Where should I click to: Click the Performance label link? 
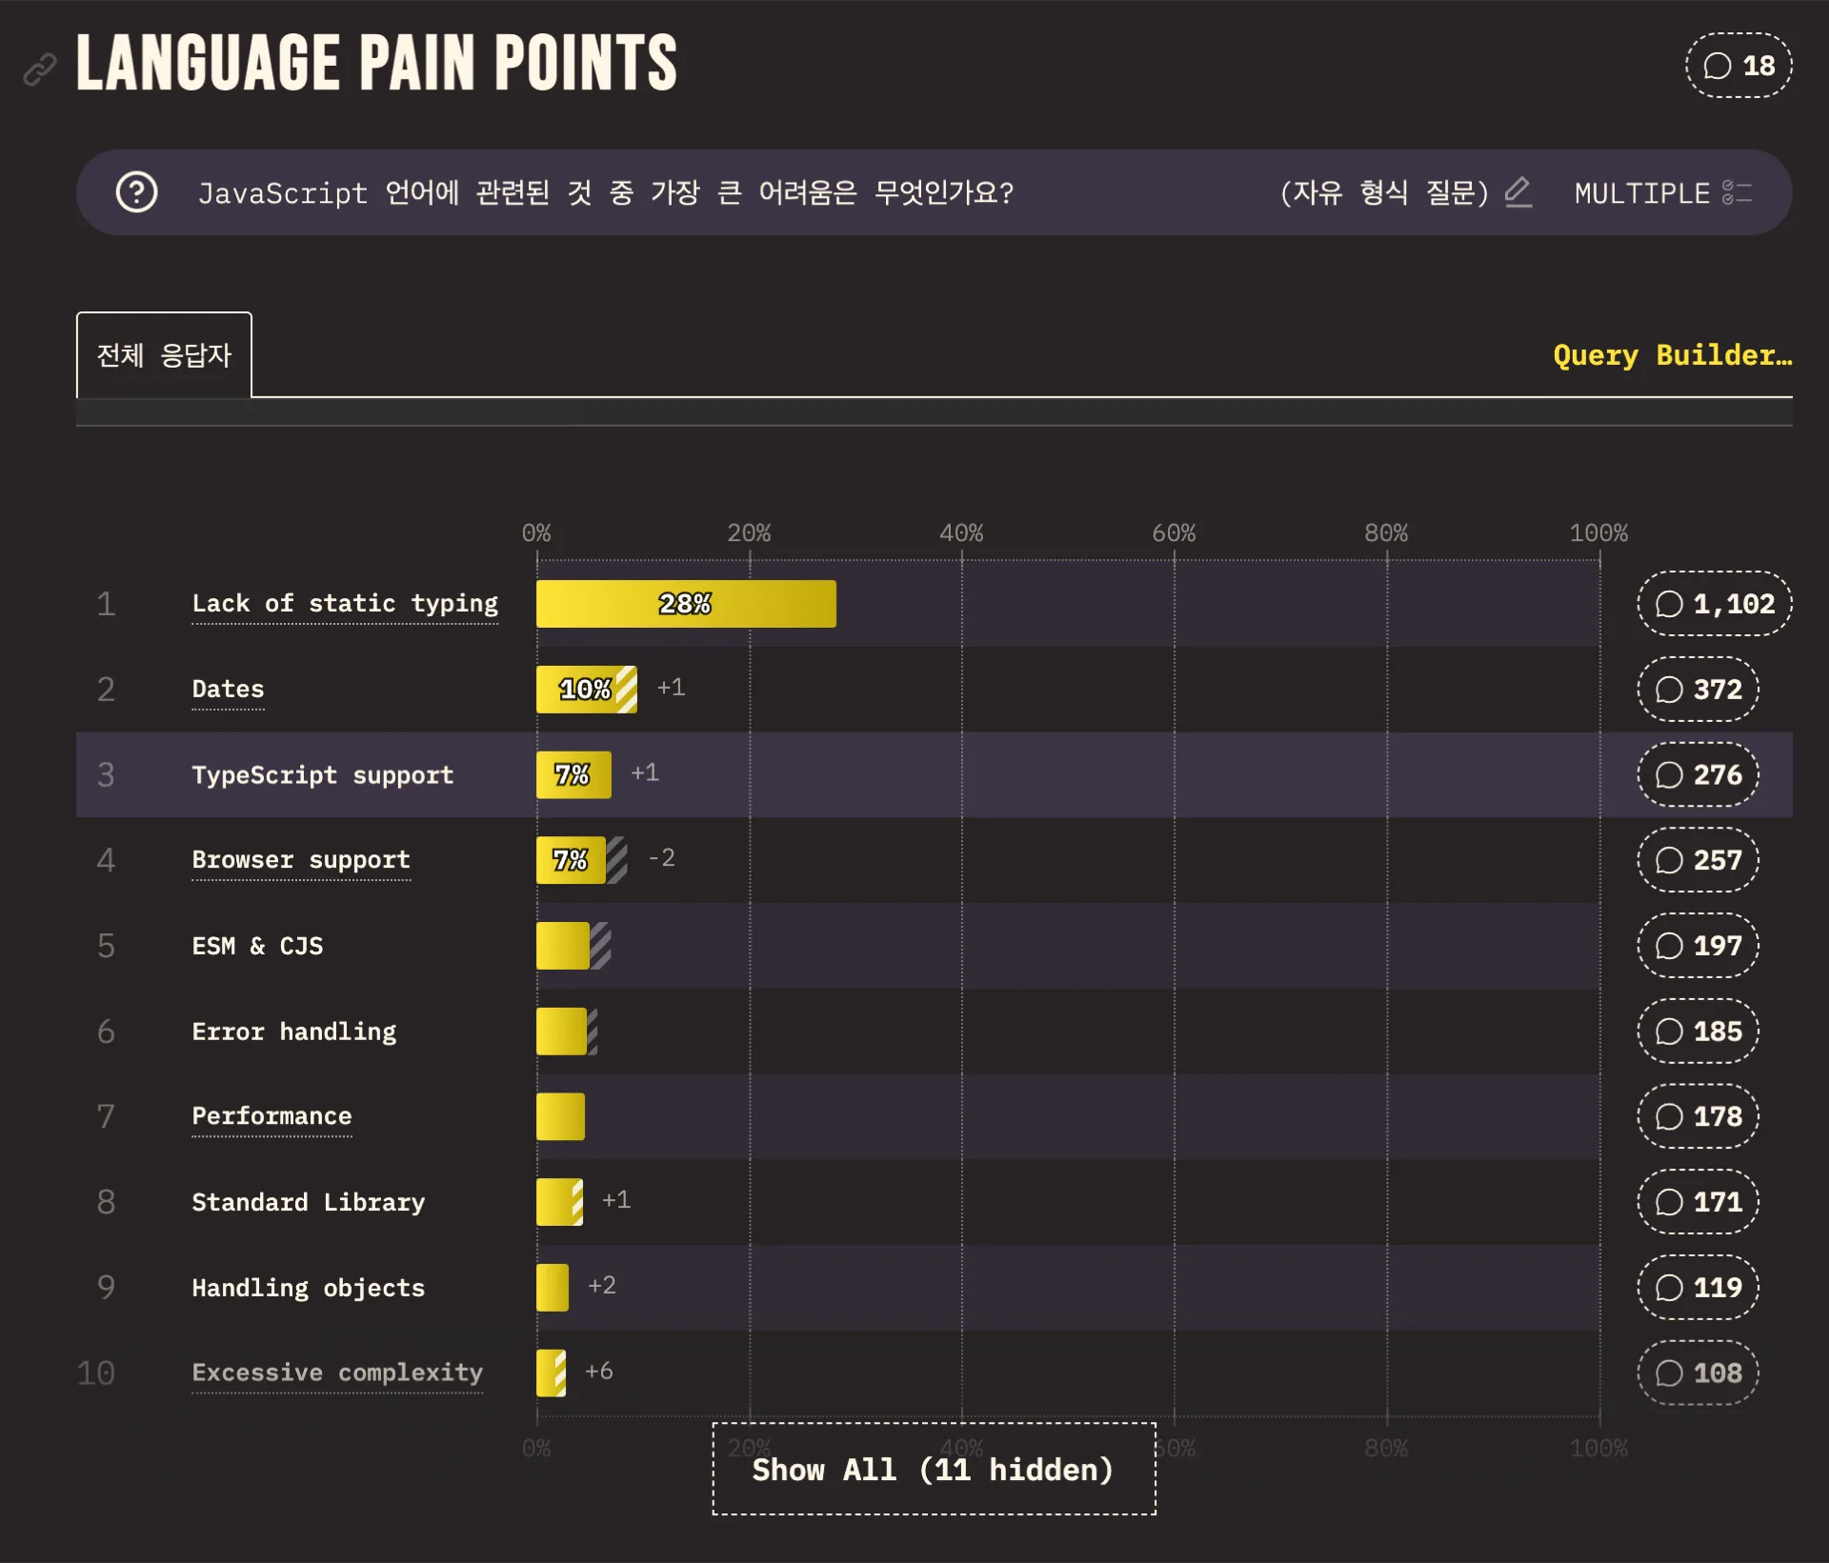pos(271,1116)
